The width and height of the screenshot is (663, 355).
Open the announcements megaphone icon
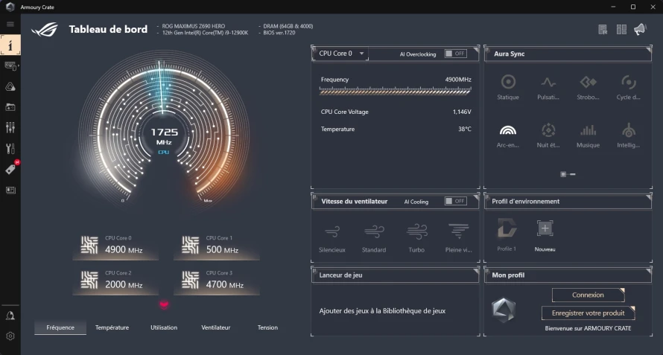pos(640,29)
